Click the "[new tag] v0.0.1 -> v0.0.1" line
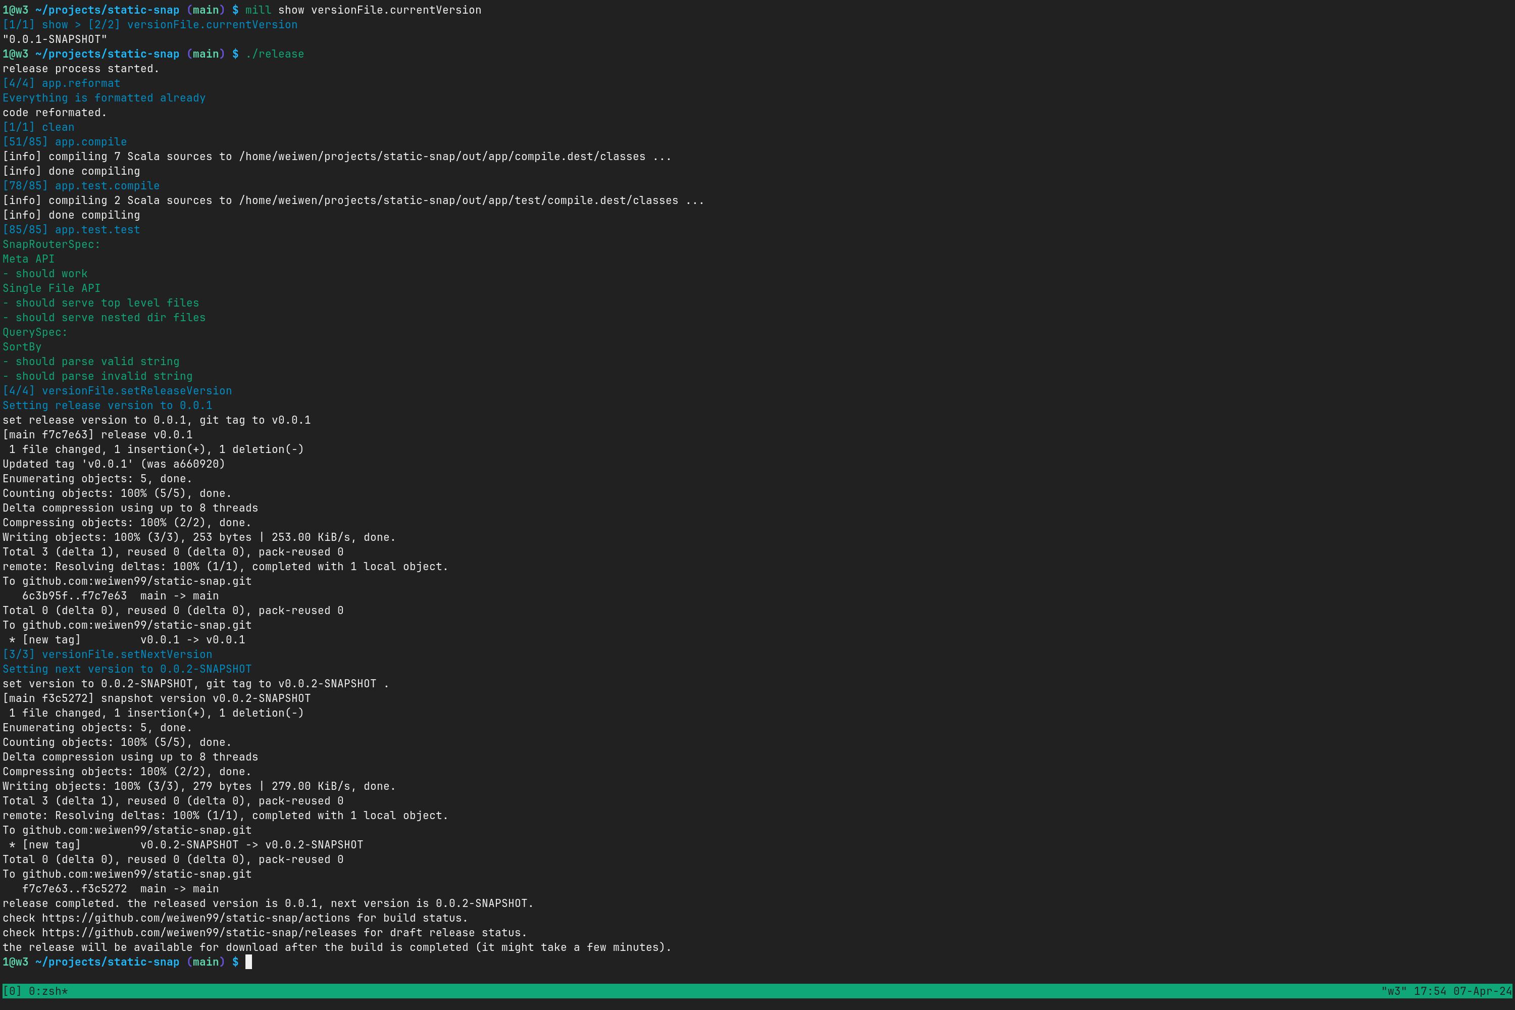 [127, 640]
